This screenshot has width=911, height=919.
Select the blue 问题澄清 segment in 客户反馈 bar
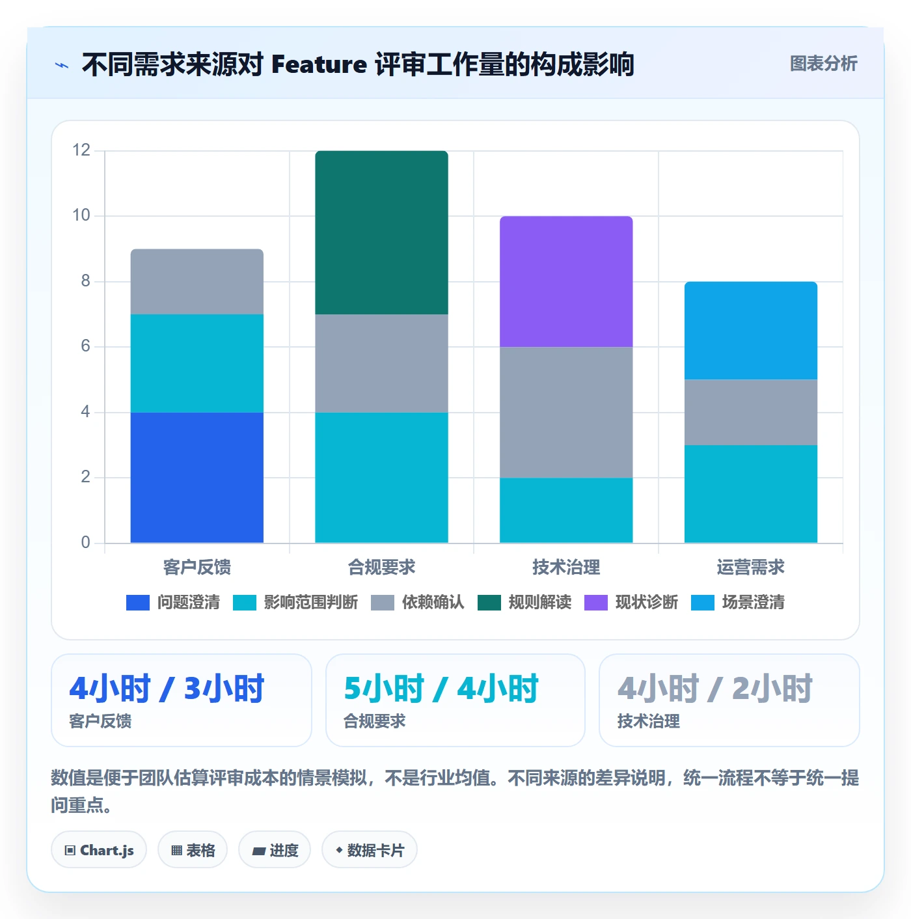click(x=197, y=478)
